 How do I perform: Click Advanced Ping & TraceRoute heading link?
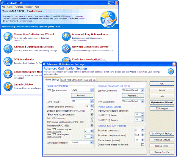[x=90, y=34]
